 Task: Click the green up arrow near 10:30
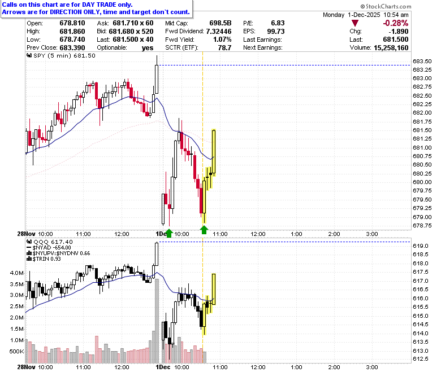[x=204, y=230]
